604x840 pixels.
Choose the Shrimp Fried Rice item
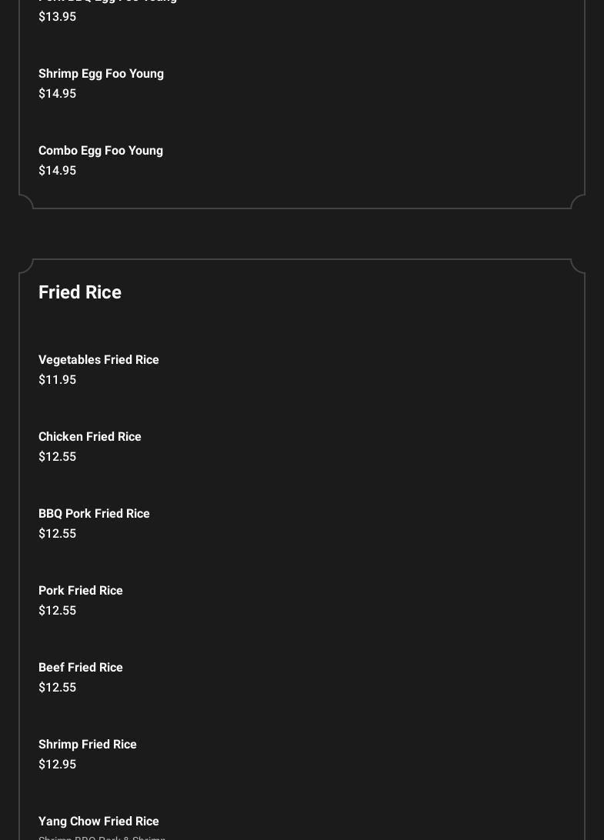click(x=88, y=745)
